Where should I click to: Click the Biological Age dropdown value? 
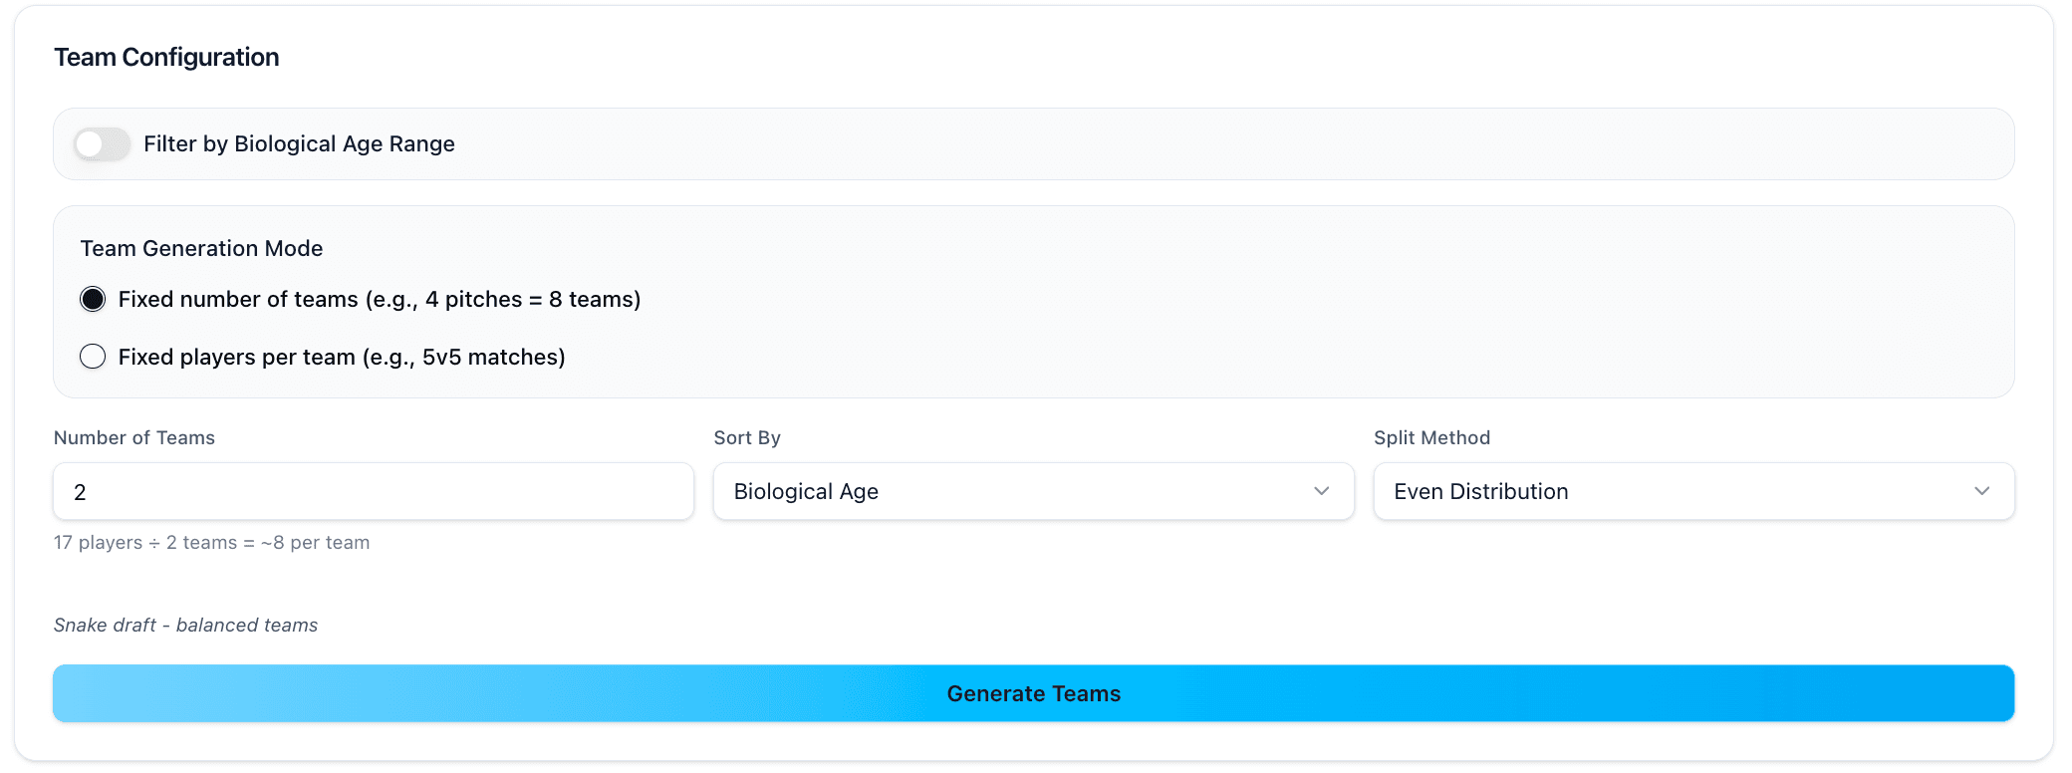[x=806, y=491]
